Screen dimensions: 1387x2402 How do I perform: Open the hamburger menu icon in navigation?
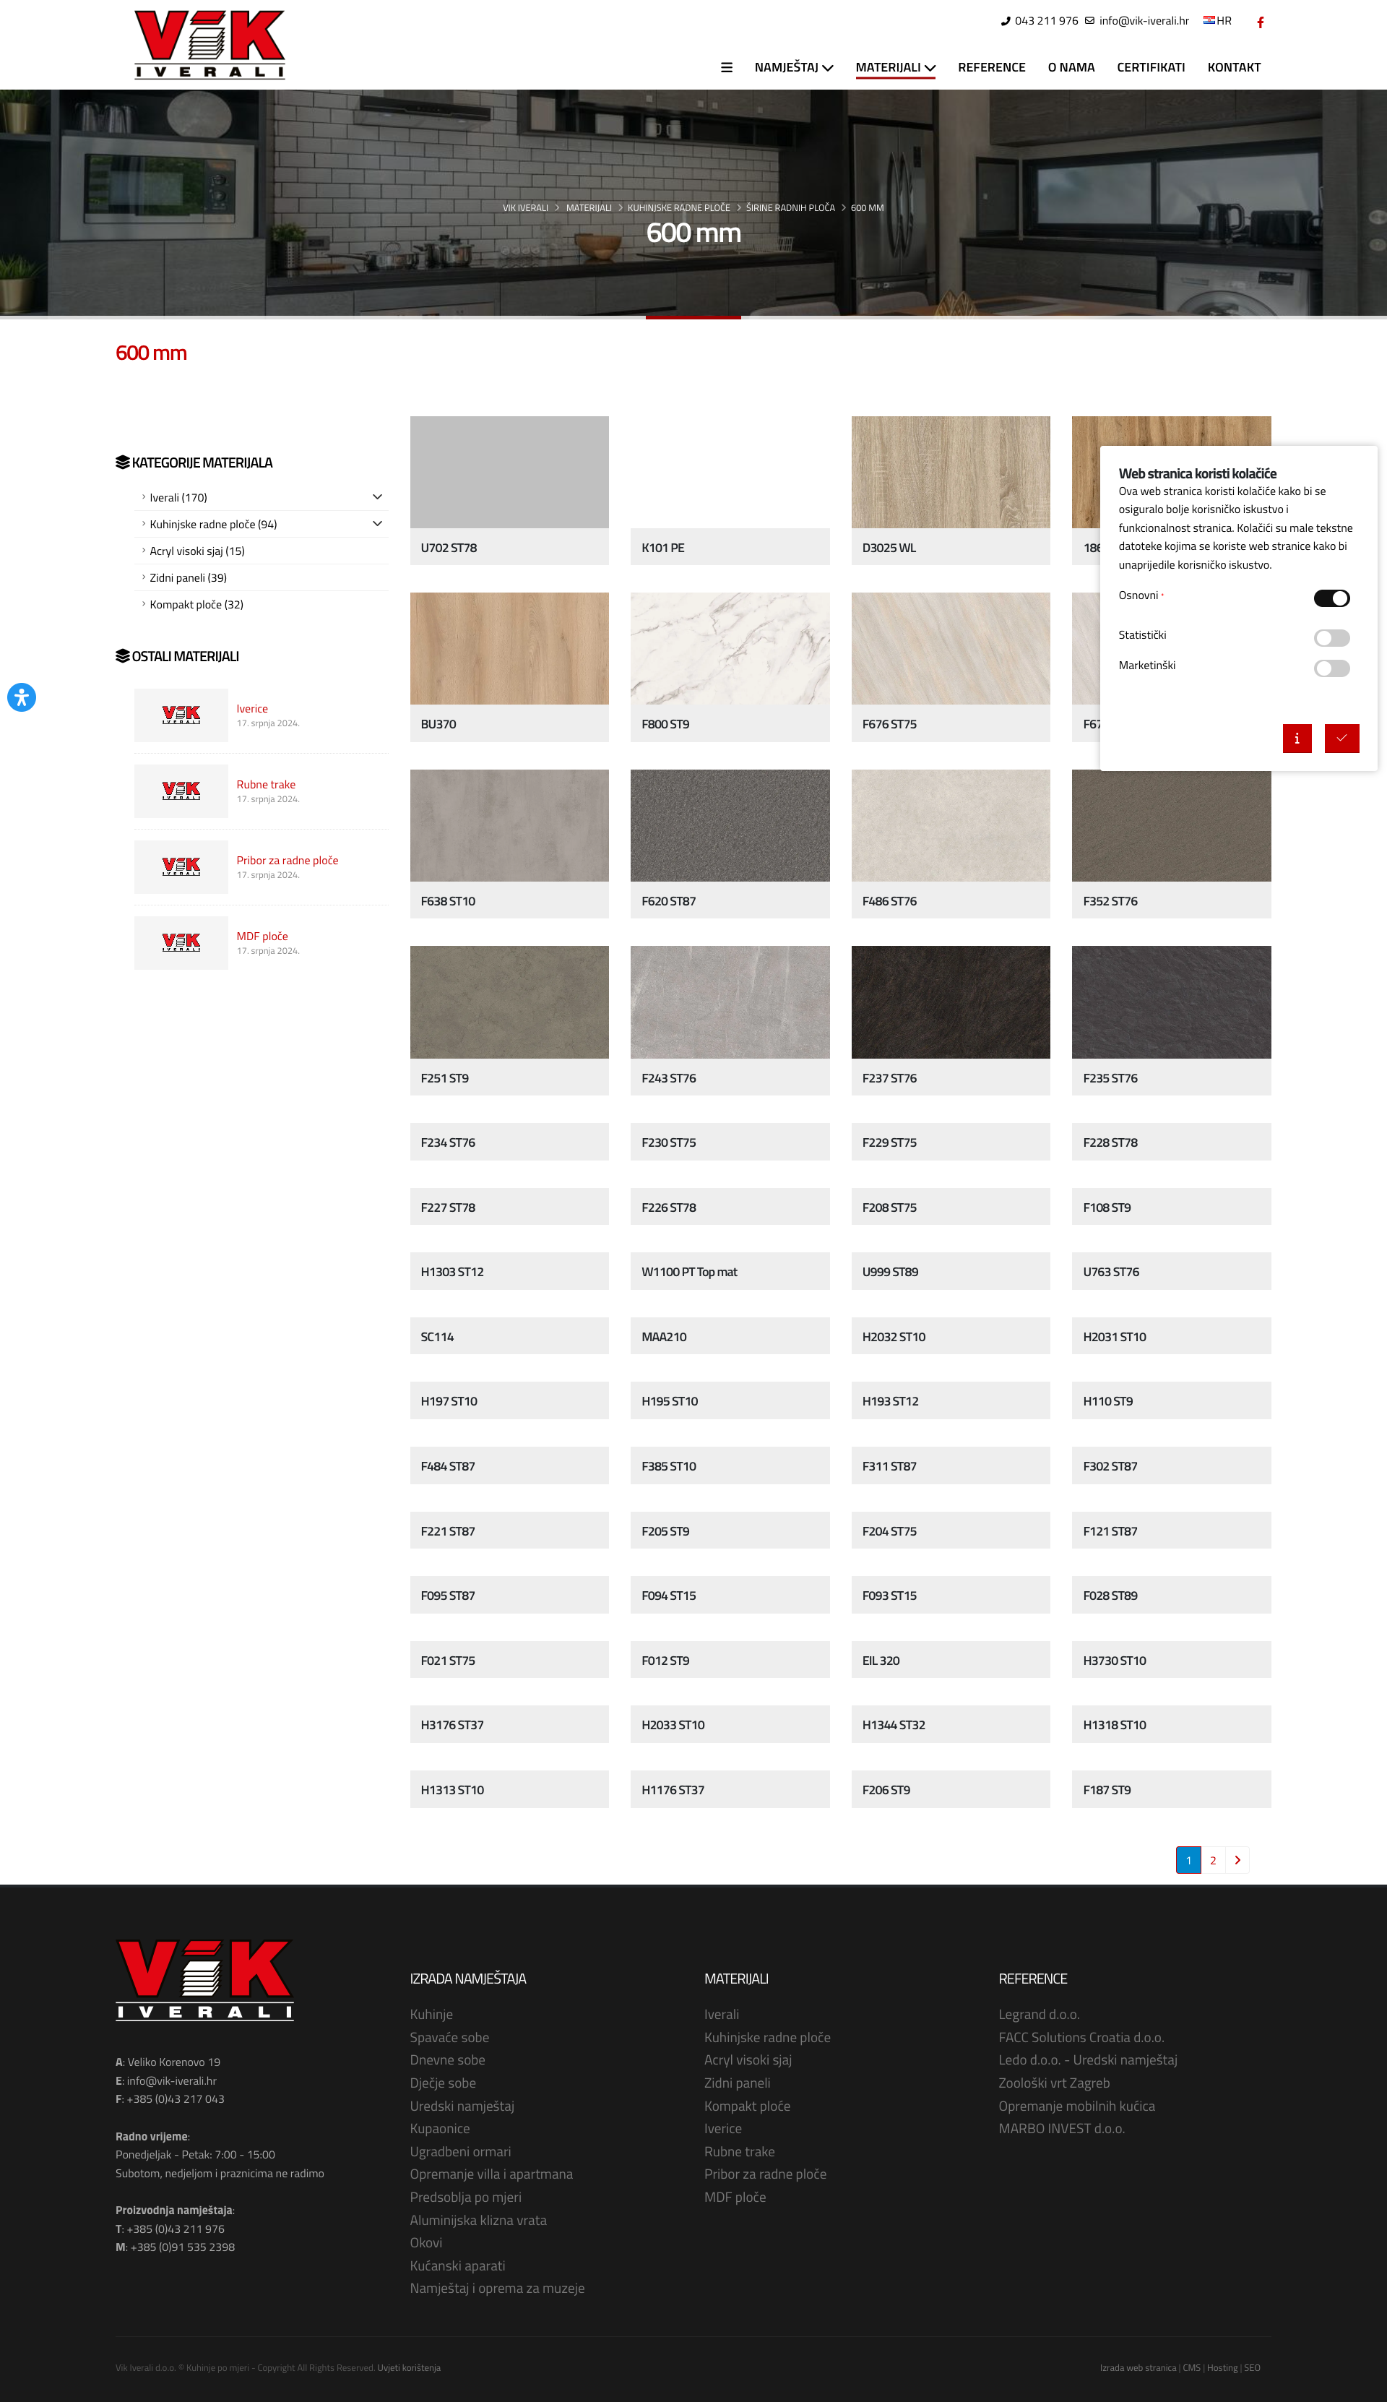(726, 68)
